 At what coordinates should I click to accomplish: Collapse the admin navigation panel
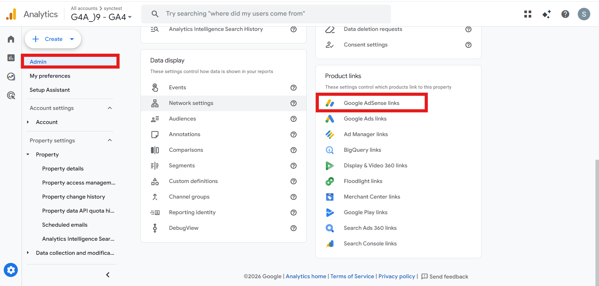coord(108,275)
